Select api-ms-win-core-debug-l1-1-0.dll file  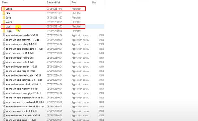pos(21,44)
